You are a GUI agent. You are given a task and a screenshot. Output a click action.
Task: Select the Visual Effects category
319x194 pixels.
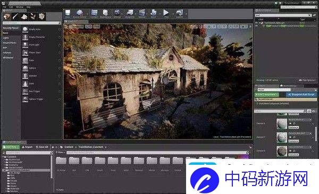coord(10,43)
